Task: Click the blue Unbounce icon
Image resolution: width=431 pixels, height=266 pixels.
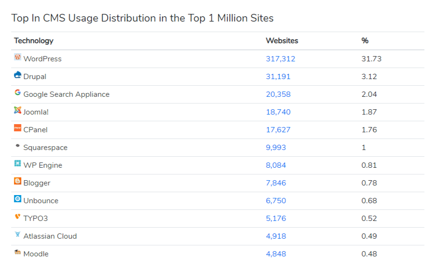Action: coord(18,199)
